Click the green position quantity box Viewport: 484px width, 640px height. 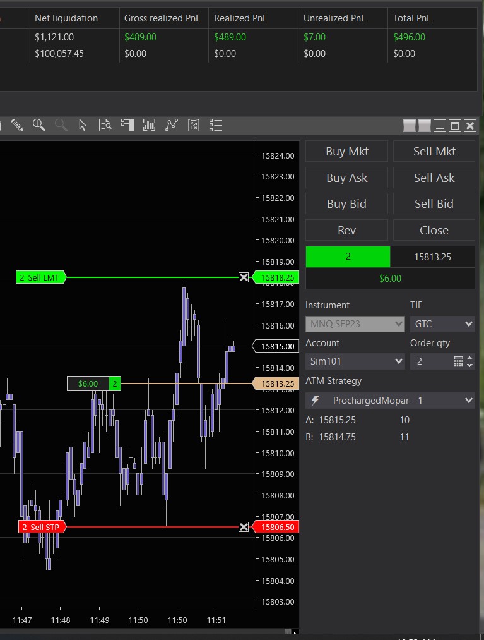click(x=348, y=257)
